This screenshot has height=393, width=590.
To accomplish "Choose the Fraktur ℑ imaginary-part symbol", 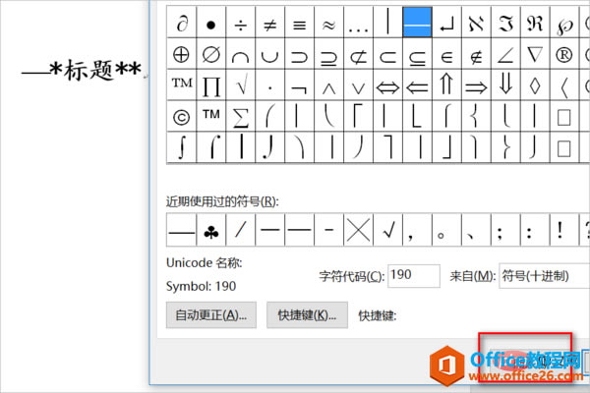I will point(505,22).
